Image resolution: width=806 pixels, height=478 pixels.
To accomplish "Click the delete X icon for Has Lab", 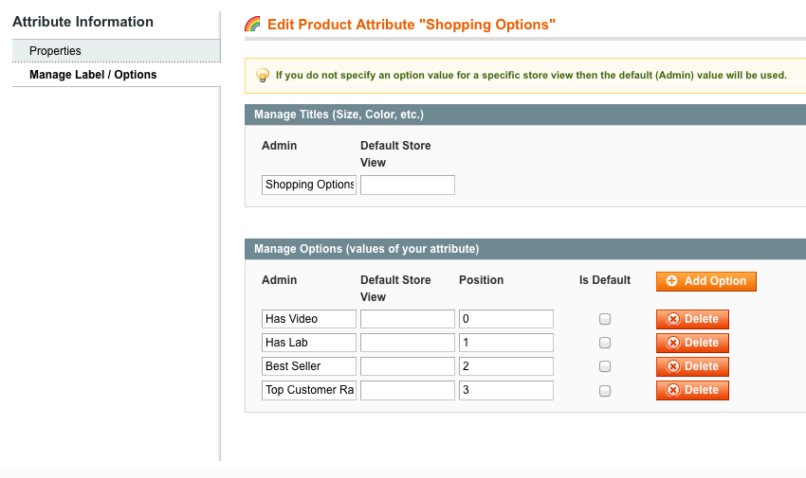I will point(673,343).
